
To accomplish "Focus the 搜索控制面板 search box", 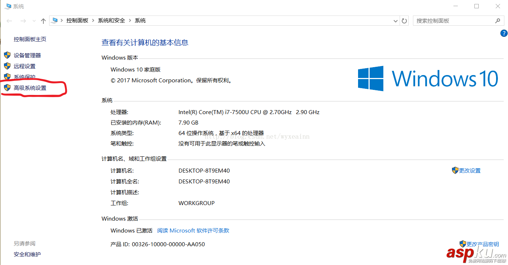I will tap(458, 21).
